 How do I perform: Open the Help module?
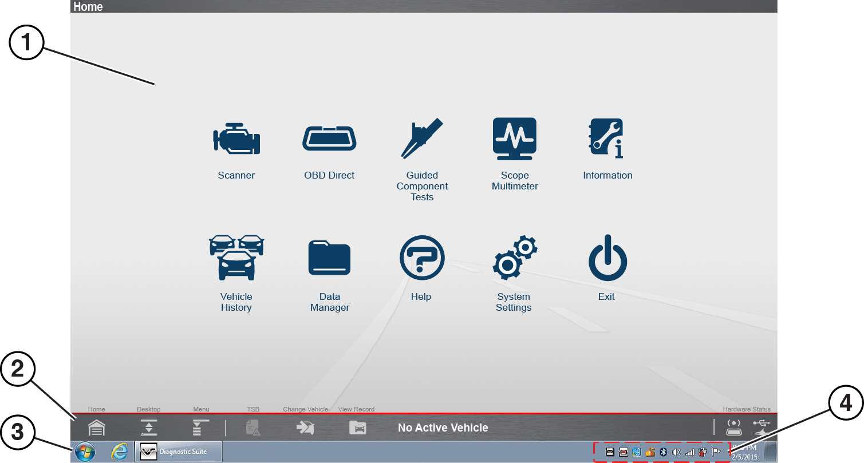point(422,258)
